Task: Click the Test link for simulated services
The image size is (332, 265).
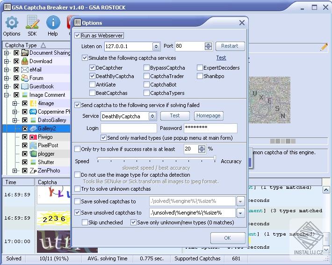Action: (221, 57)
